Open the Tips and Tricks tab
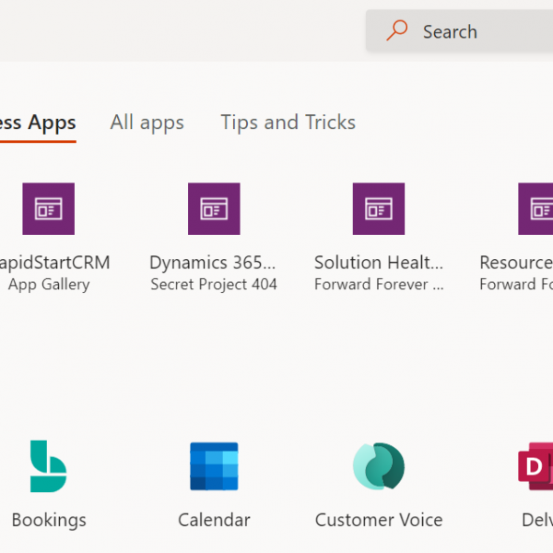This screenshot has width=553, height=553. tap(288, 123)
